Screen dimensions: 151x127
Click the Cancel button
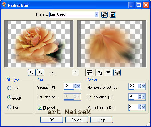pyautogui.click(x=77, y=120)
